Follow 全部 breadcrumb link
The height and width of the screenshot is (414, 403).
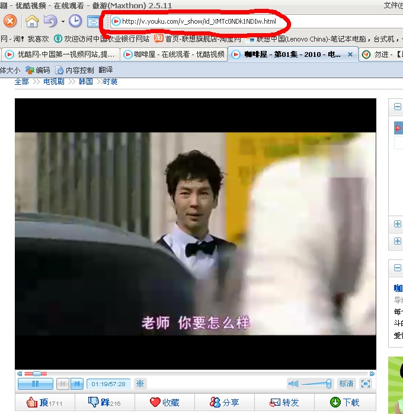coord(22,81)
